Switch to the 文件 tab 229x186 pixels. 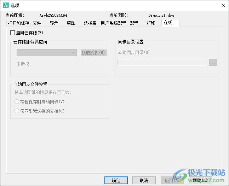coord(39,23)
